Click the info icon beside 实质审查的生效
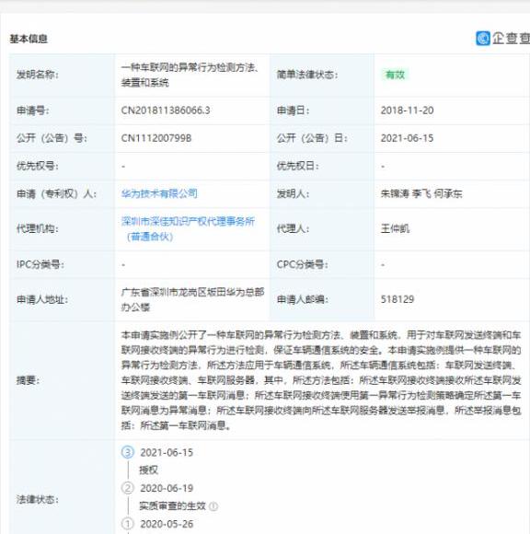Image resolution: width=530 pixels, height=534 pixels. click(213, 506)
